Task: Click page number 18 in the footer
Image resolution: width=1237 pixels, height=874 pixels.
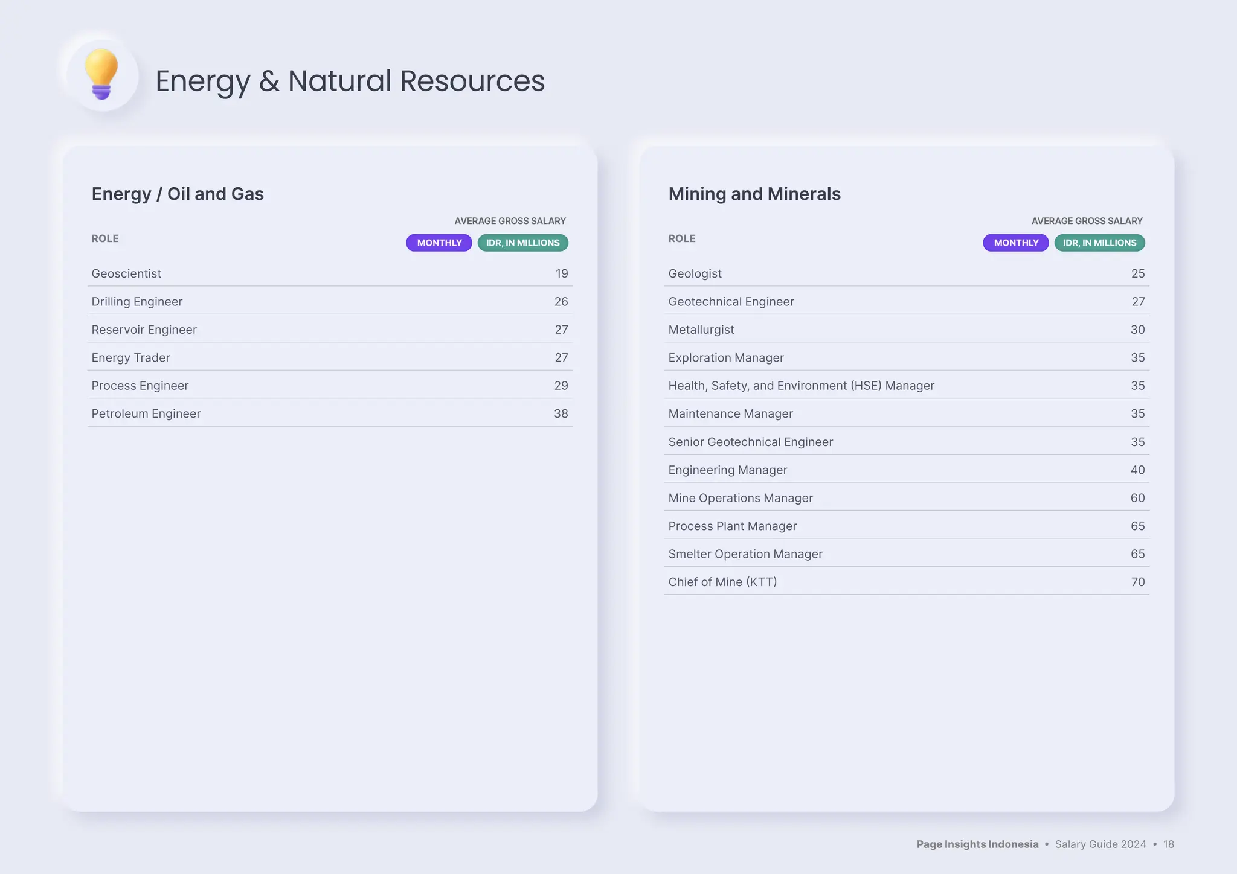Action: coord(1169,844)
